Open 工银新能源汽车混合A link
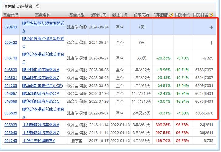Screen dimensions: 221x152 [41, 125]
